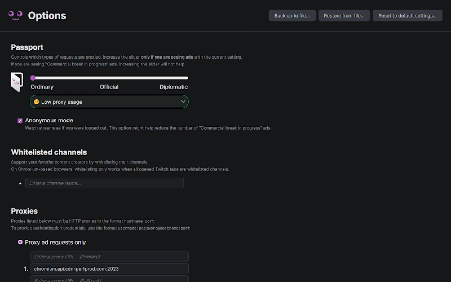Click the chevron arrow beside Low proxy usage
The image size is (451, 282).
(x=183, y=102)
